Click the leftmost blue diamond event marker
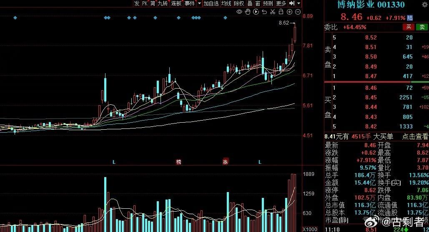The height and width of the screenshot is (232, 429). pyautogui.click(x=15, y=18)
